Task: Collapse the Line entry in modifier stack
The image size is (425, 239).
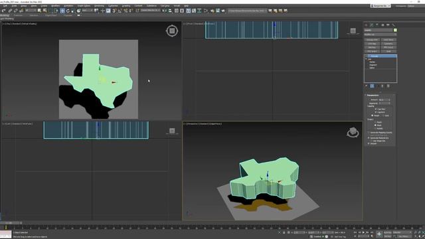Action: [367, 59]
